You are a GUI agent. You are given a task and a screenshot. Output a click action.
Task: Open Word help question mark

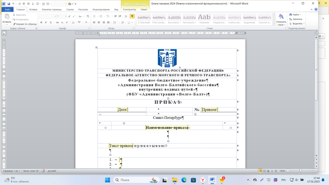click(x=316, y=9)
